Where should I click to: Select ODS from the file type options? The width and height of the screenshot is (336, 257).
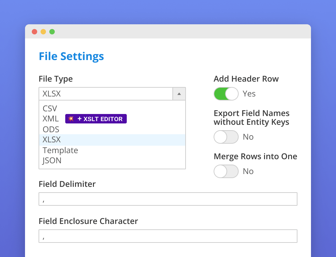pyautogui.click(x=51, y=129)
